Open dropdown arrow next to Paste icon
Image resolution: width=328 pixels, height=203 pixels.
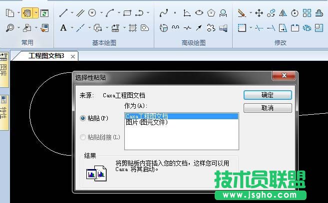[36, 13]
